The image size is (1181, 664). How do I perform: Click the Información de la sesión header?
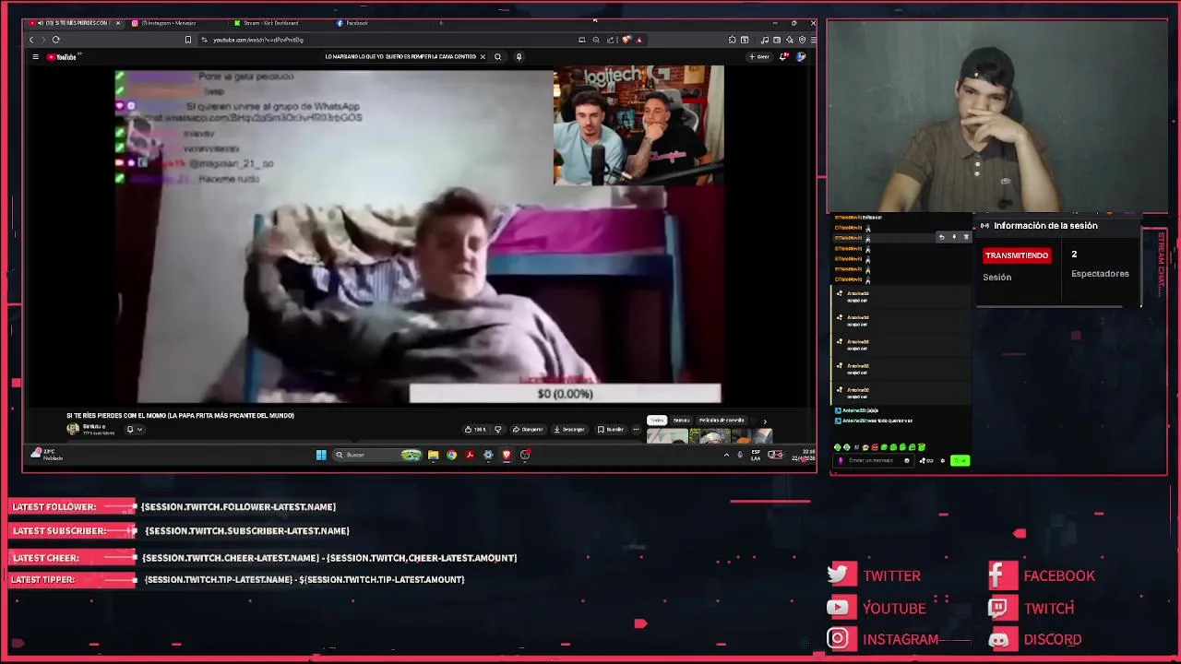[1045, 226]
